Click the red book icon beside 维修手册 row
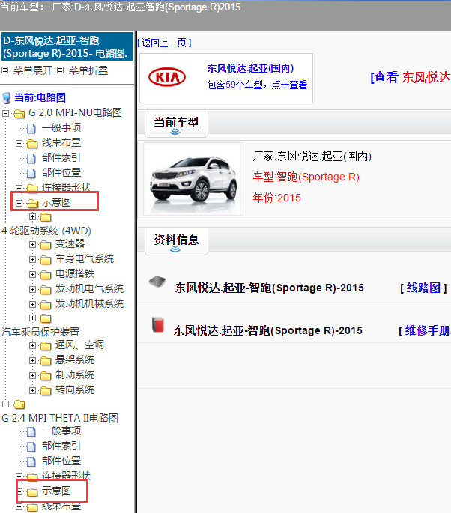The height and width of the screenshot is (513, 451). [158, 324]
